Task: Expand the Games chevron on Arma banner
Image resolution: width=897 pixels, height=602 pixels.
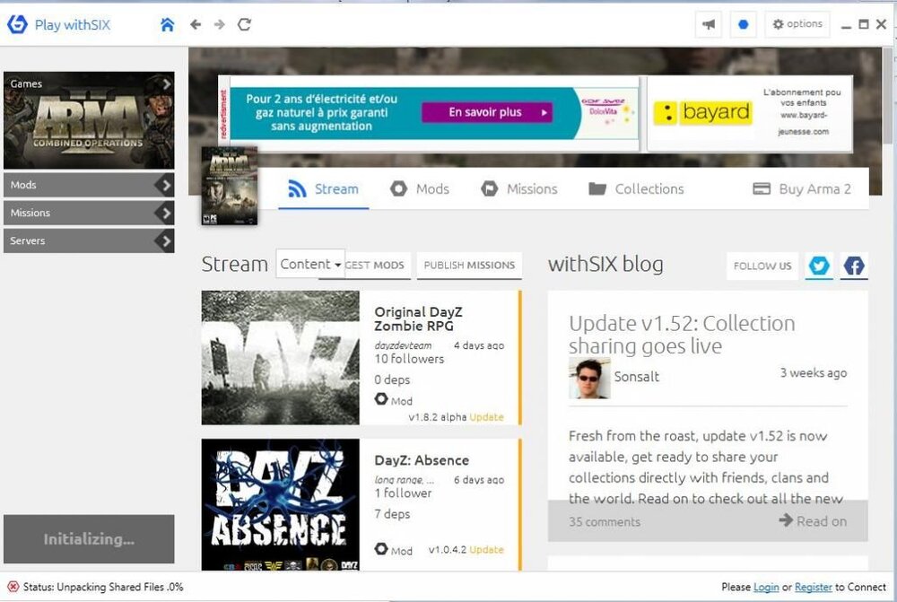Action: 167,84
